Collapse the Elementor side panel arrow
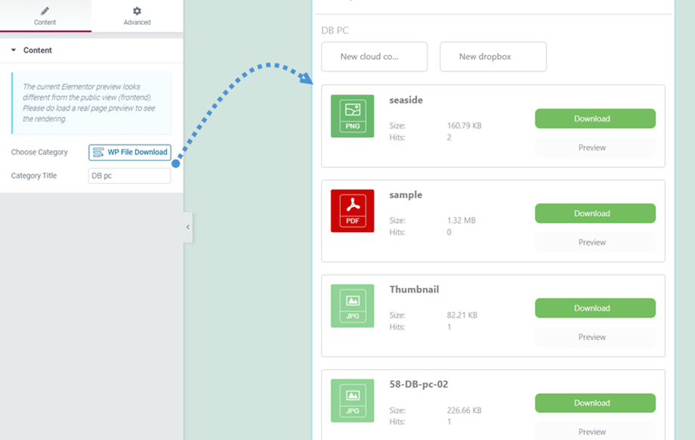 coord(188,227)
